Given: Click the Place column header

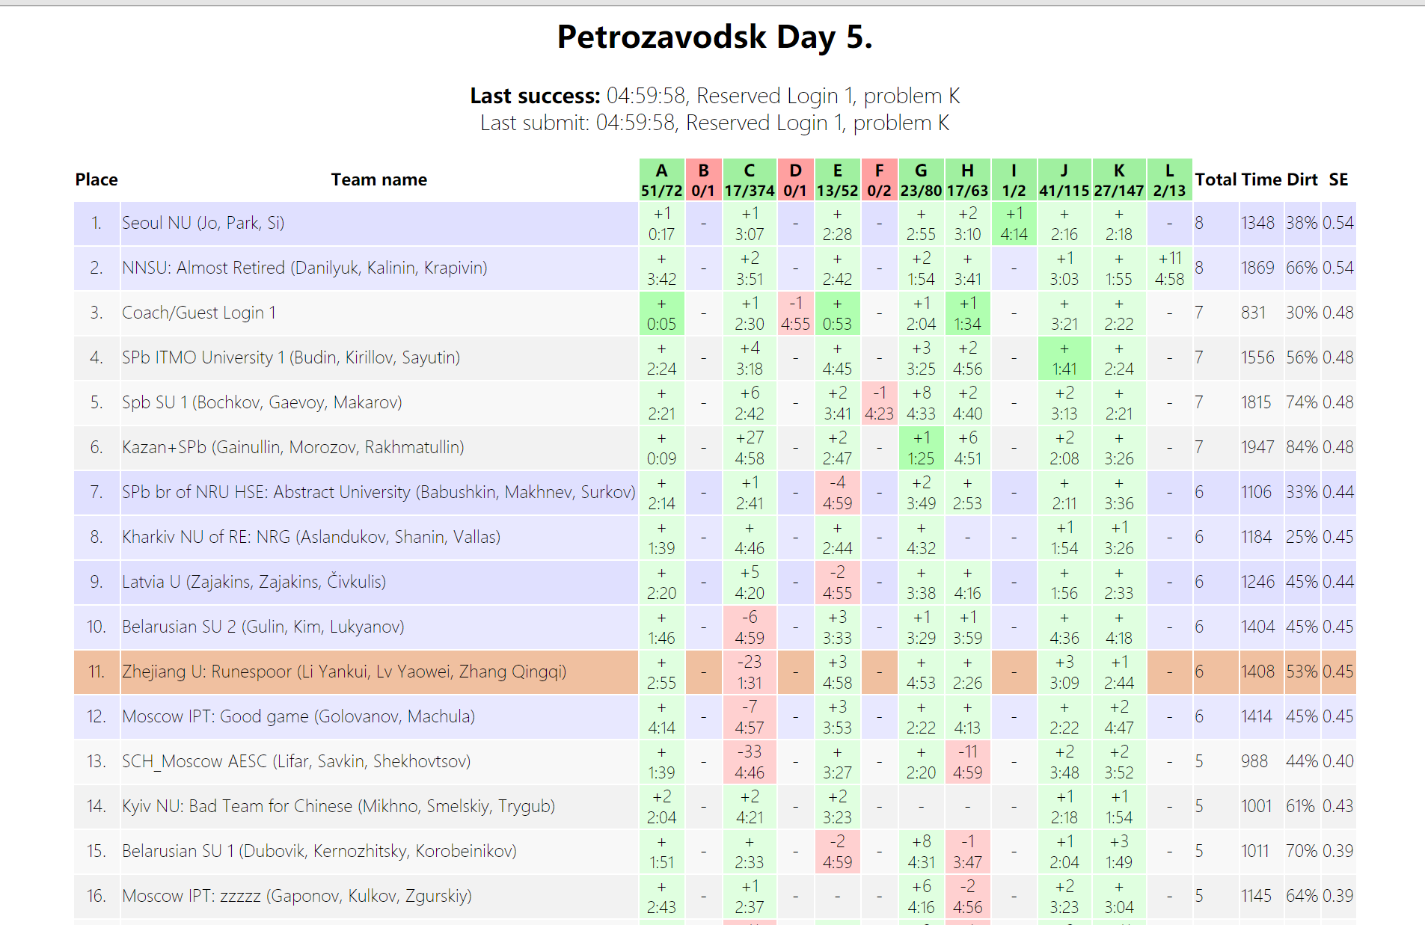Looking at the screenshot, I should coord(96,179).
